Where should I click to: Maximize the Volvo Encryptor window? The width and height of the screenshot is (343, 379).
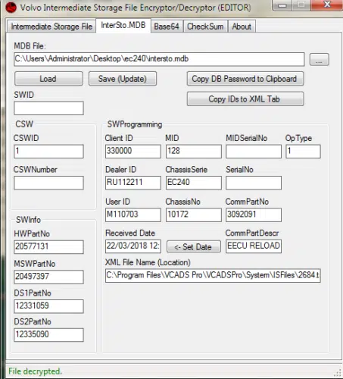pyautogui.click(x=301, y=5)
